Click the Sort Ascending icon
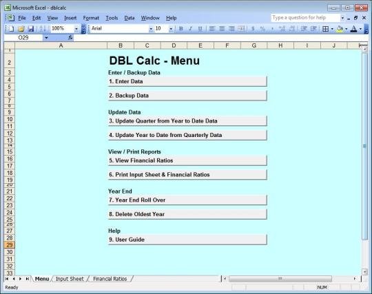 pos(42,29)
